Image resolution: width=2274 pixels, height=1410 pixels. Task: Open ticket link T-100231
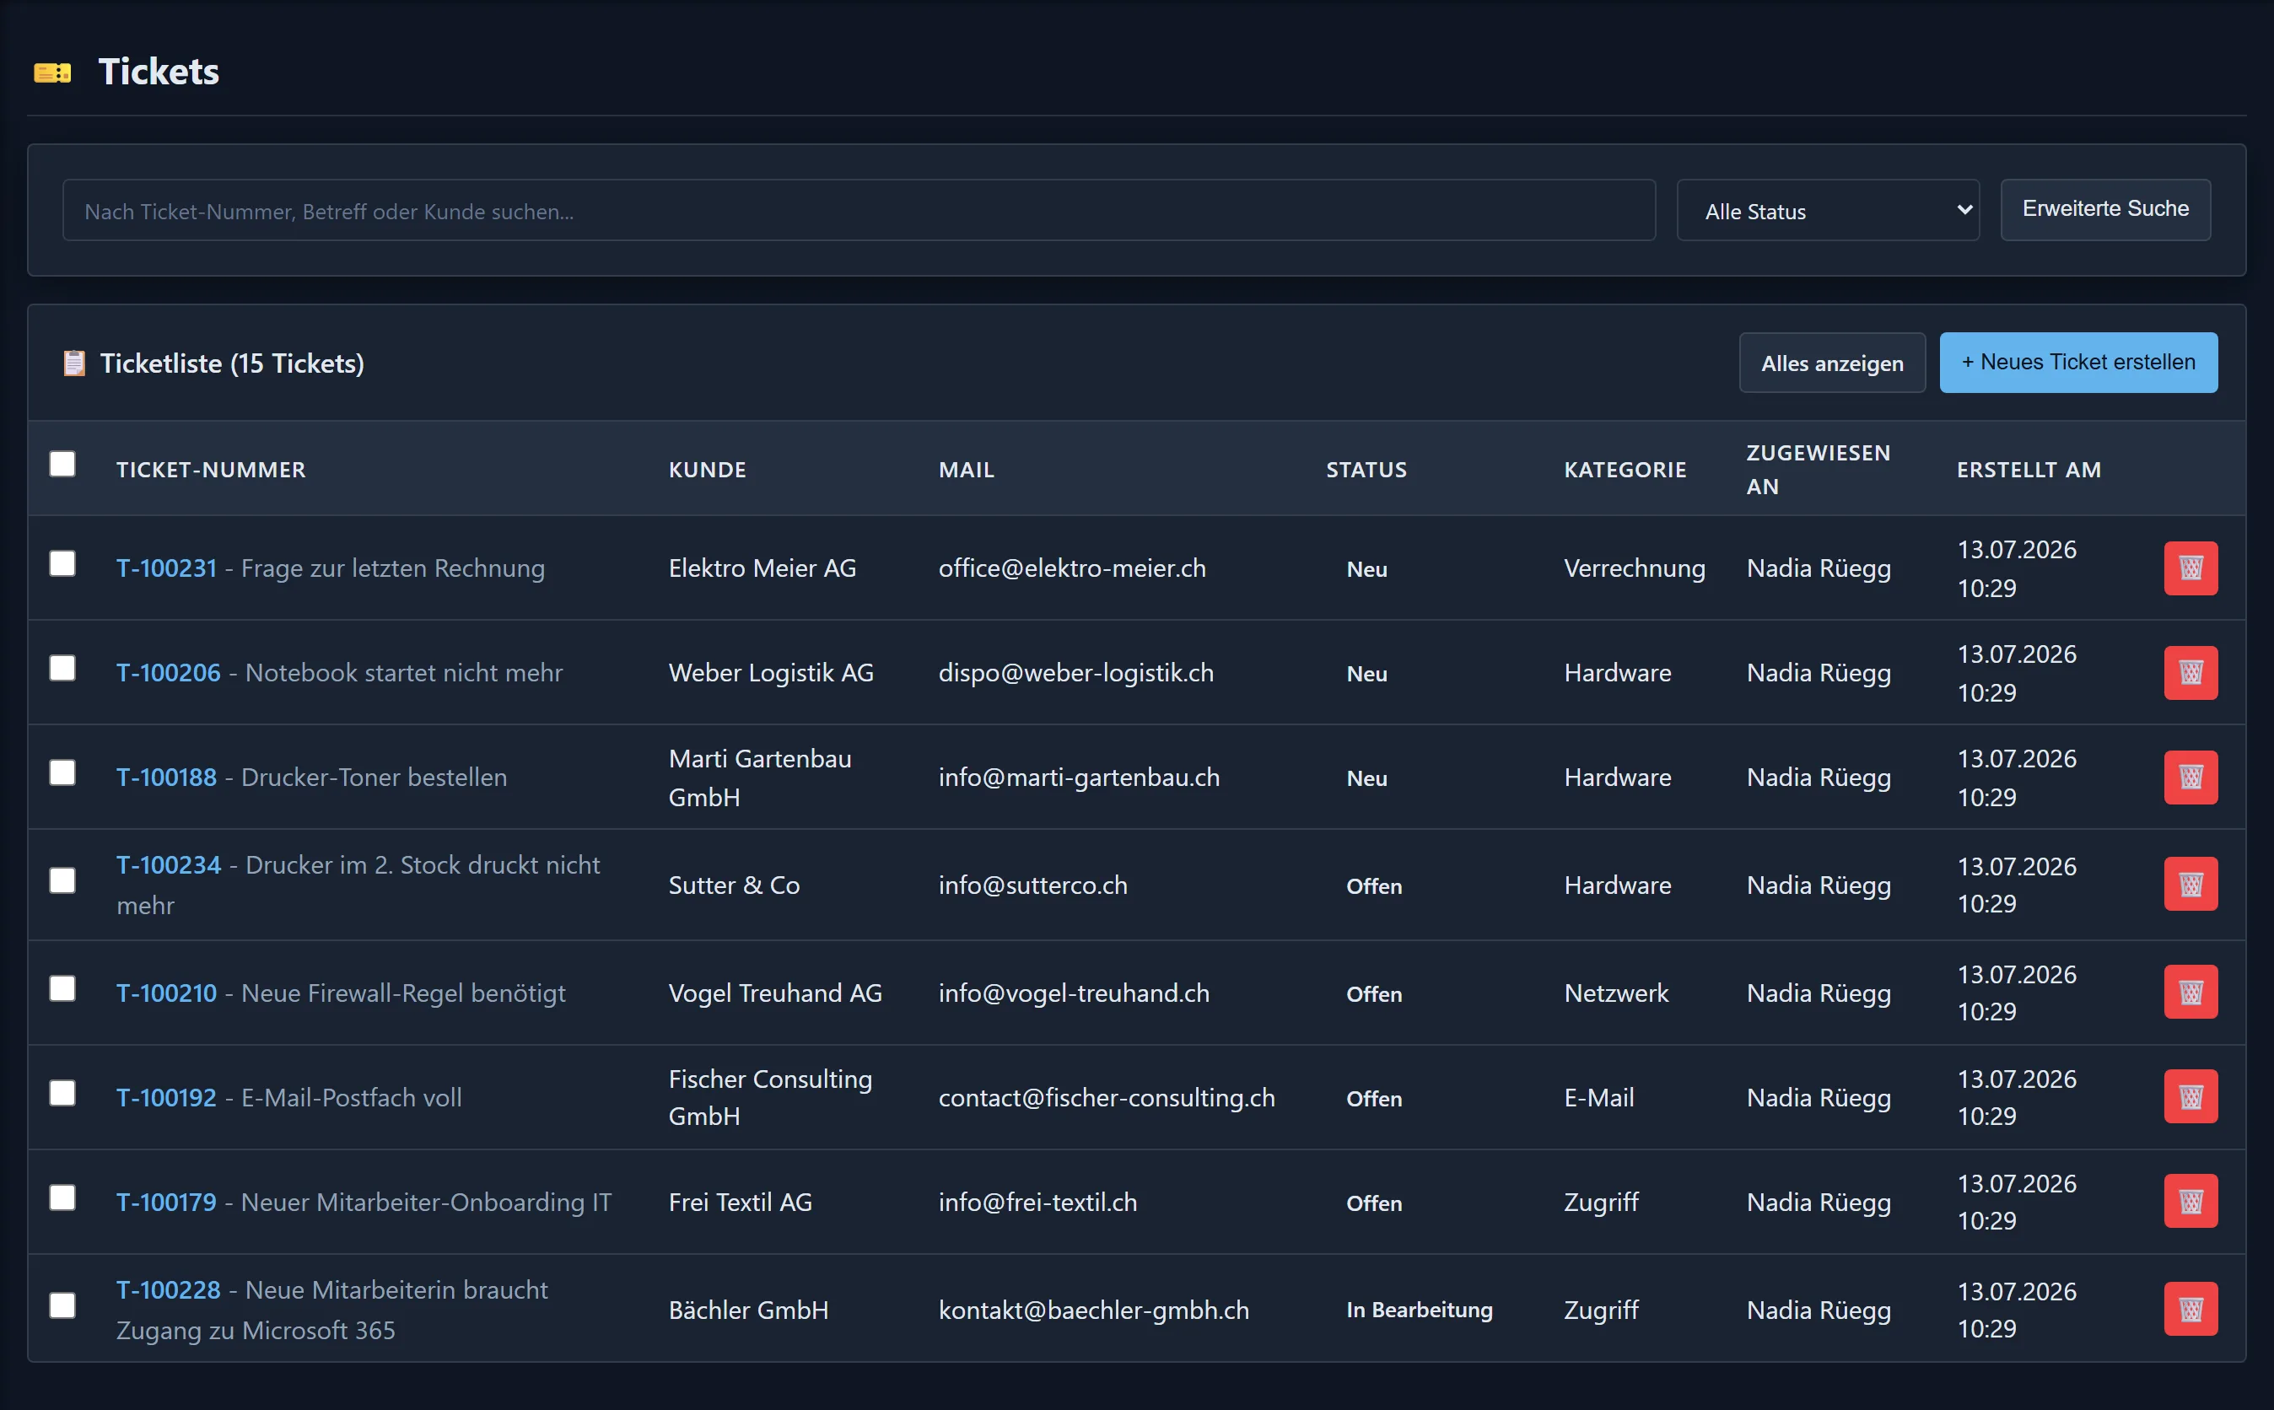tap(166, 568)
